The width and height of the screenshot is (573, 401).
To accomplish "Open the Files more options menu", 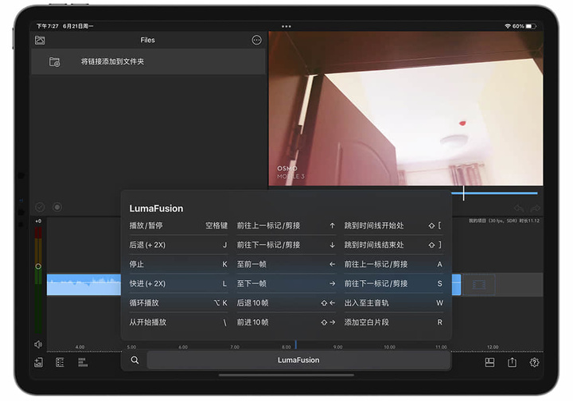I will coord(256,40).
